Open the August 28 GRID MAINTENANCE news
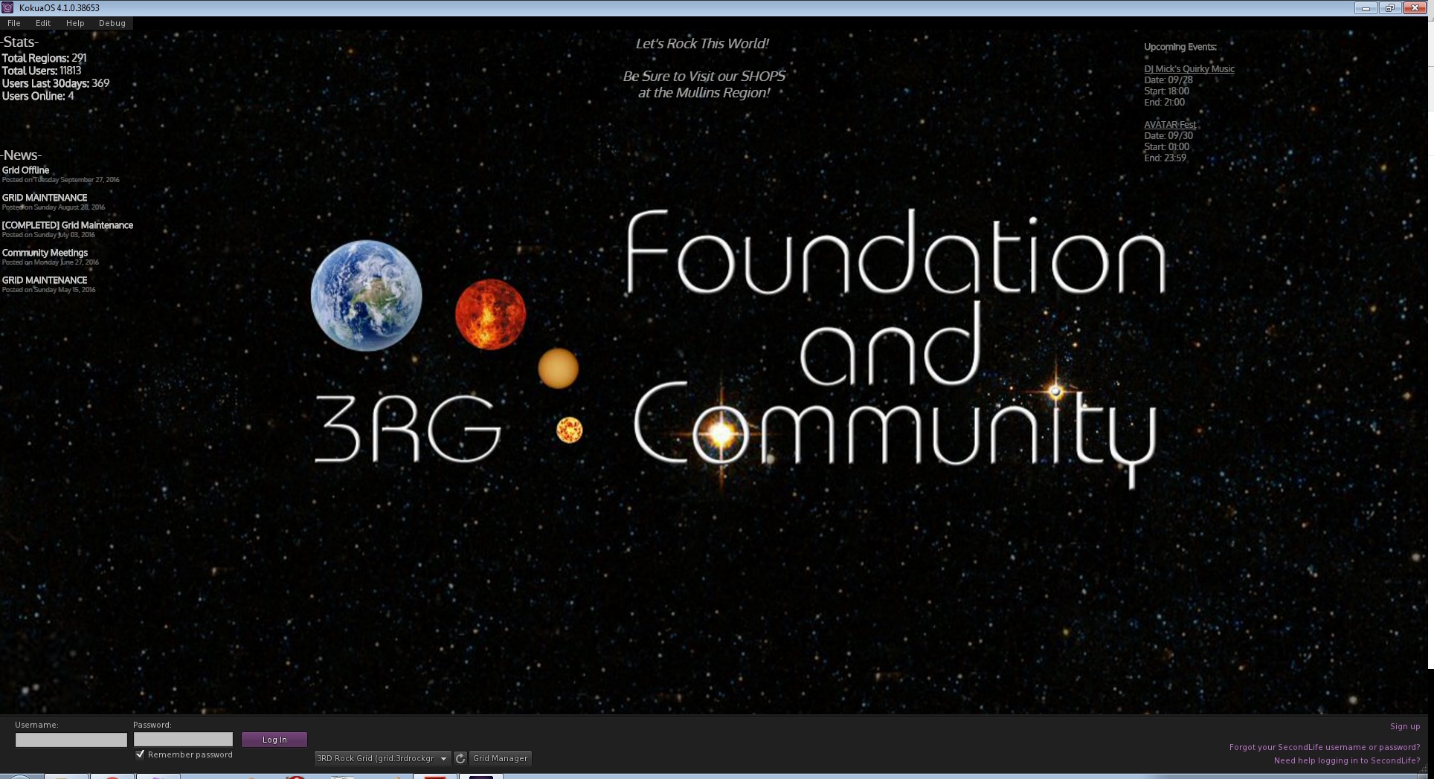Image resolution: width=1434 pixels, height=779 pixels. (x=45, y=198)
